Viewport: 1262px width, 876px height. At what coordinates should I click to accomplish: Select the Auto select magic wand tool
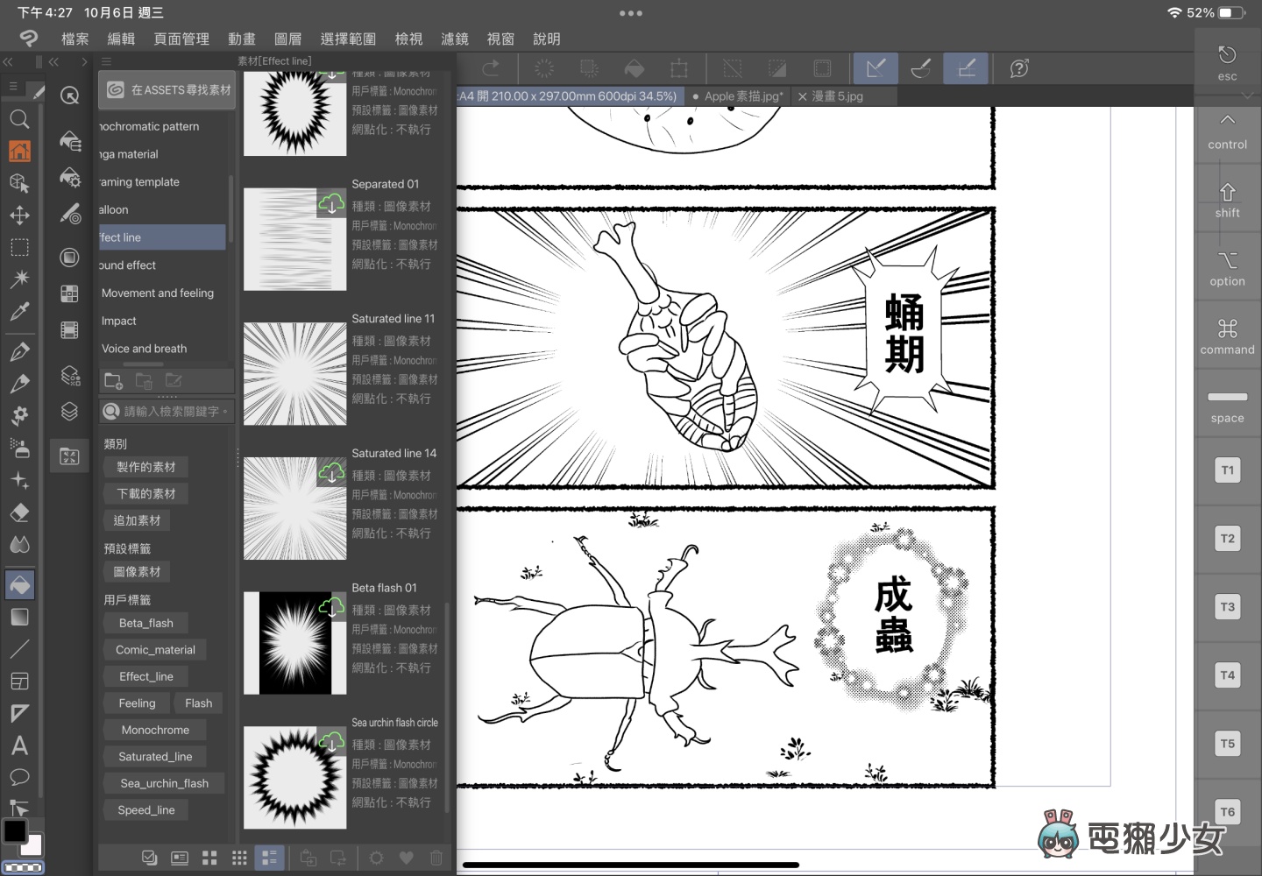click(19, 279)
